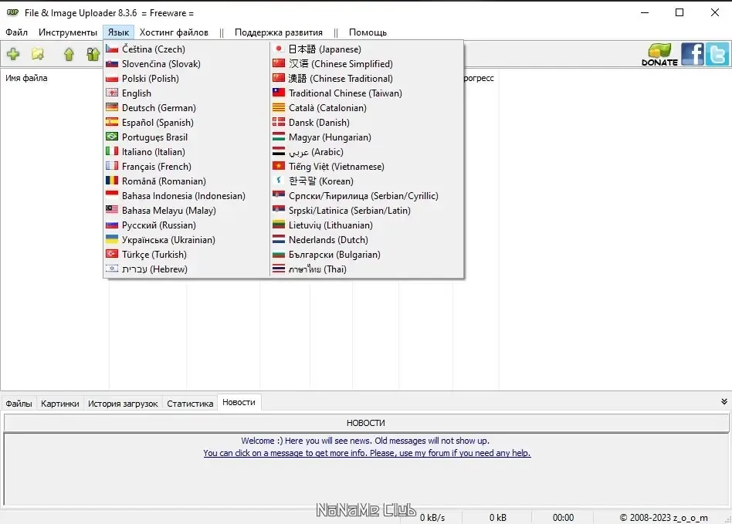Screen dimensions: 732x524
Task: Select Chinese Simplified language
Action: pos(367,63)
